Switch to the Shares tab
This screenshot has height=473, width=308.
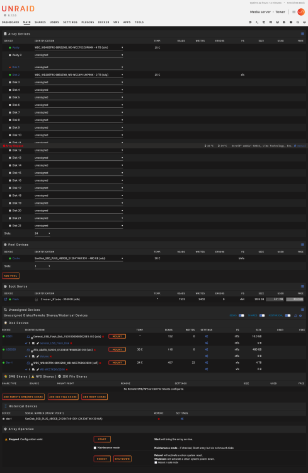tap(40, 22)
